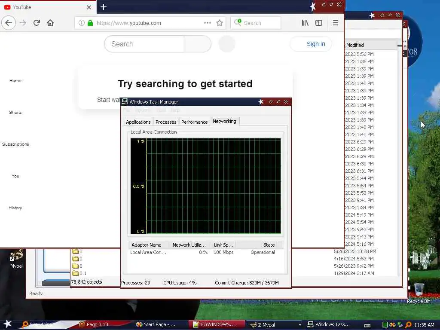Screen dimensions: 440x330
Task: Select the row modified 2024 5:16 PM
Action: (x=359, y=244)
